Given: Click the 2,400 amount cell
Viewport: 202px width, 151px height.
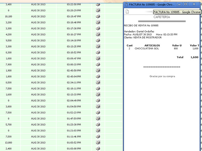Looking at the screenshot, I should tap(9, 148).
